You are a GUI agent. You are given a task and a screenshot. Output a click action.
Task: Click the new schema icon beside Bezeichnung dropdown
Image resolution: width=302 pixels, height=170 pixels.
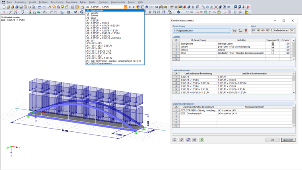234,31
